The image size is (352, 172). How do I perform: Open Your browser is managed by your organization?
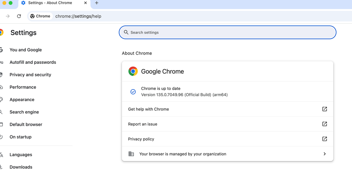[x=227, y=154]
